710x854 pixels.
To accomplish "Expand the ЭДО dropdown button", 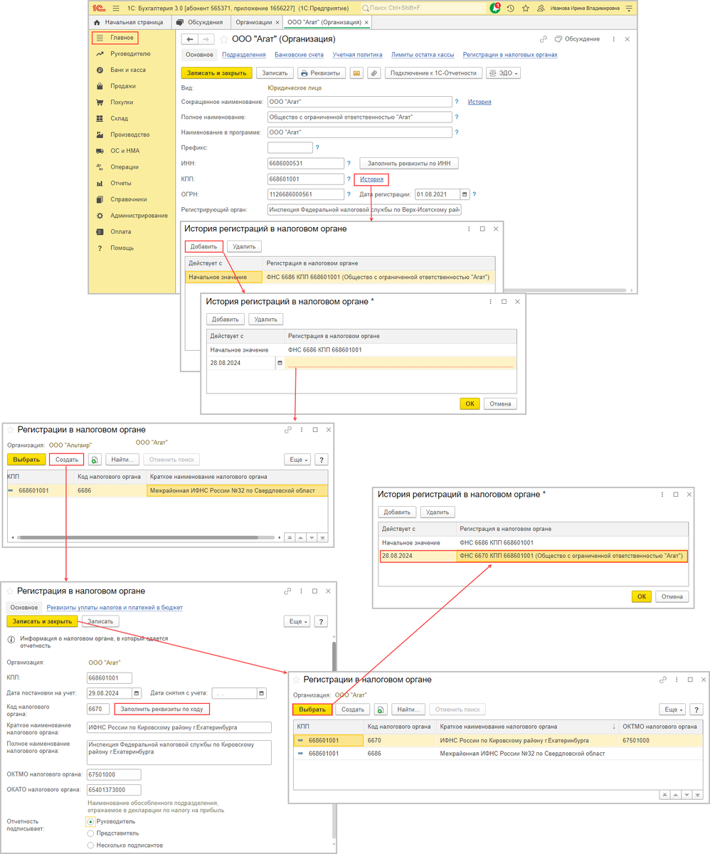I will pos(504,73).
